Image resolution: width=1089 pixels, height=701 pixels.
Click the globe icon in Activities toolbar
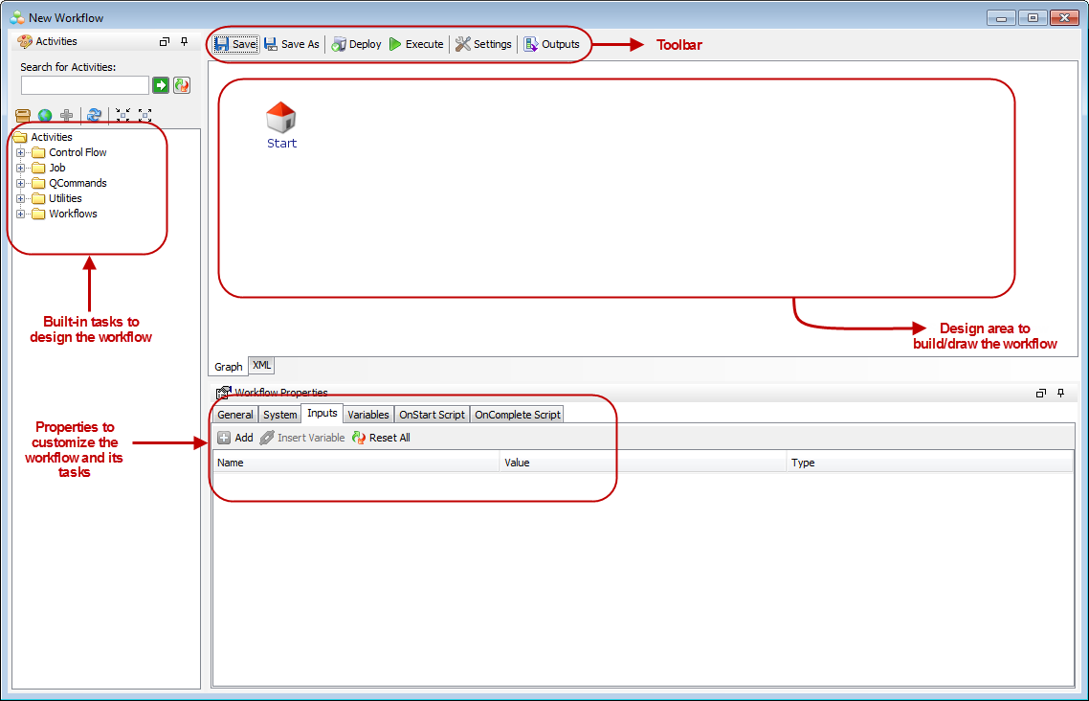[45, 115]
